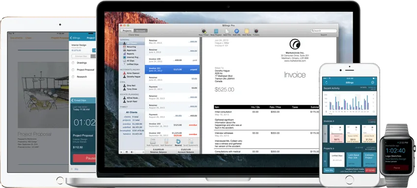Select Estimate Slips segment on iPad
This screenshot has height=188, width=417.
[x=81, y=57]
